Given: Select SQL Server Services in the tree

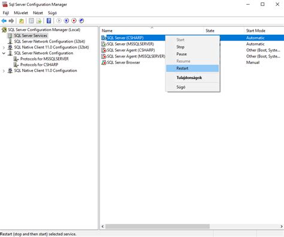Looking at the screenshot, I should (31, 36).
